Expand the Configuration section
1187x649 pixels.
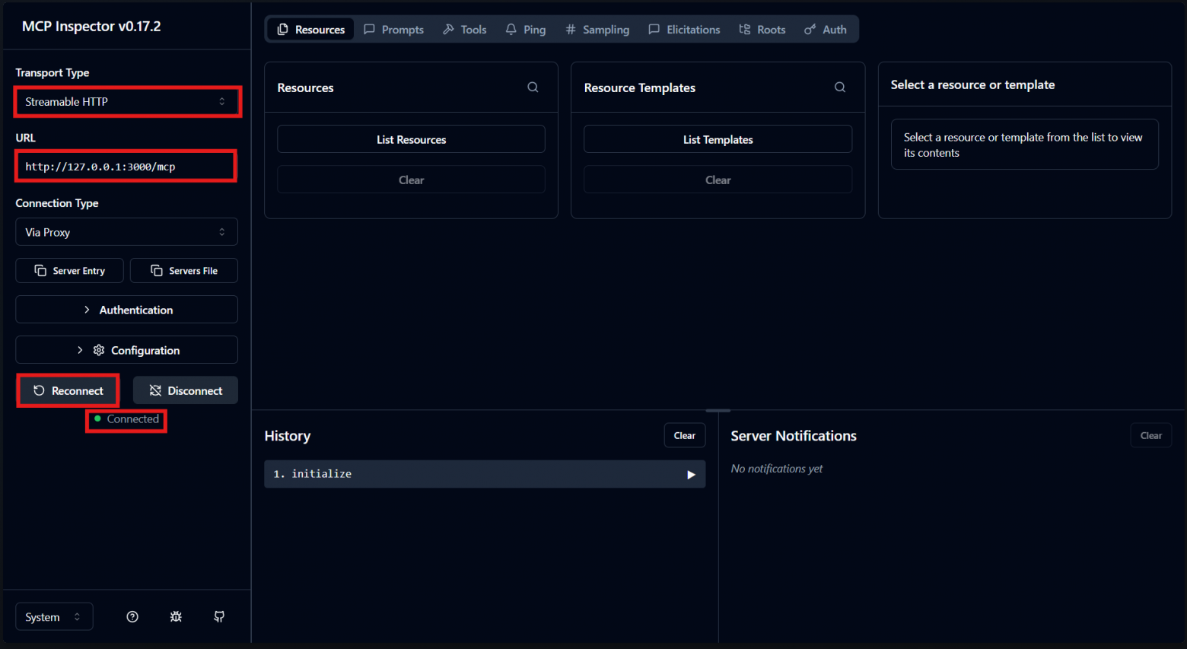pos(126,350)
